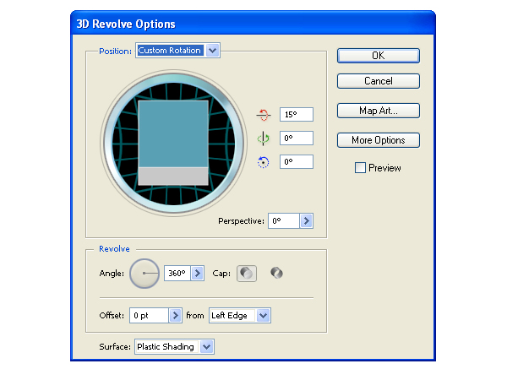Confirm with the OK button
The height and width of the screenshot is (380, 507).
pyautogui.click(x=379, y=56)
